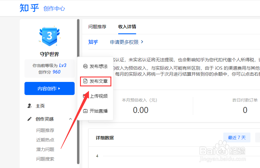Image resolution: width=260 pixels, height=168 pixels.
Task: Open 问题推荐 in sidebar submenu
Action: point(45,130)
